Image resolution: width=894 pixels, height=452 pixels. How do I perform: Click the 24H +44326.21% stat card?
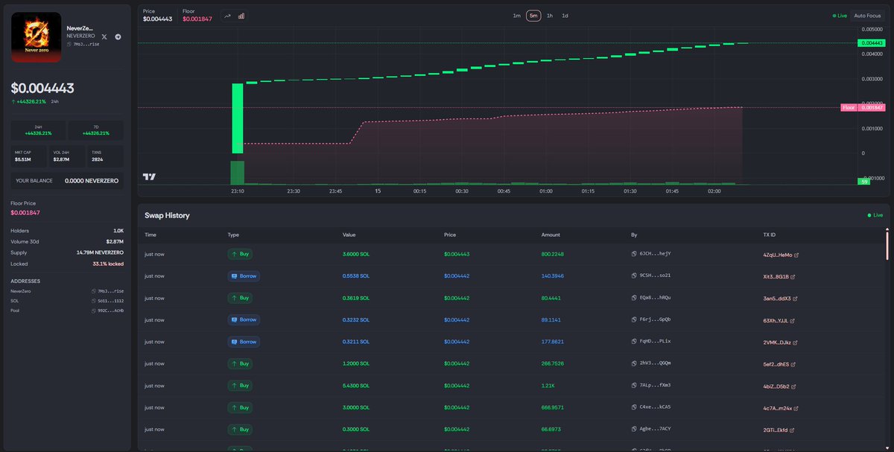(38, 130)
